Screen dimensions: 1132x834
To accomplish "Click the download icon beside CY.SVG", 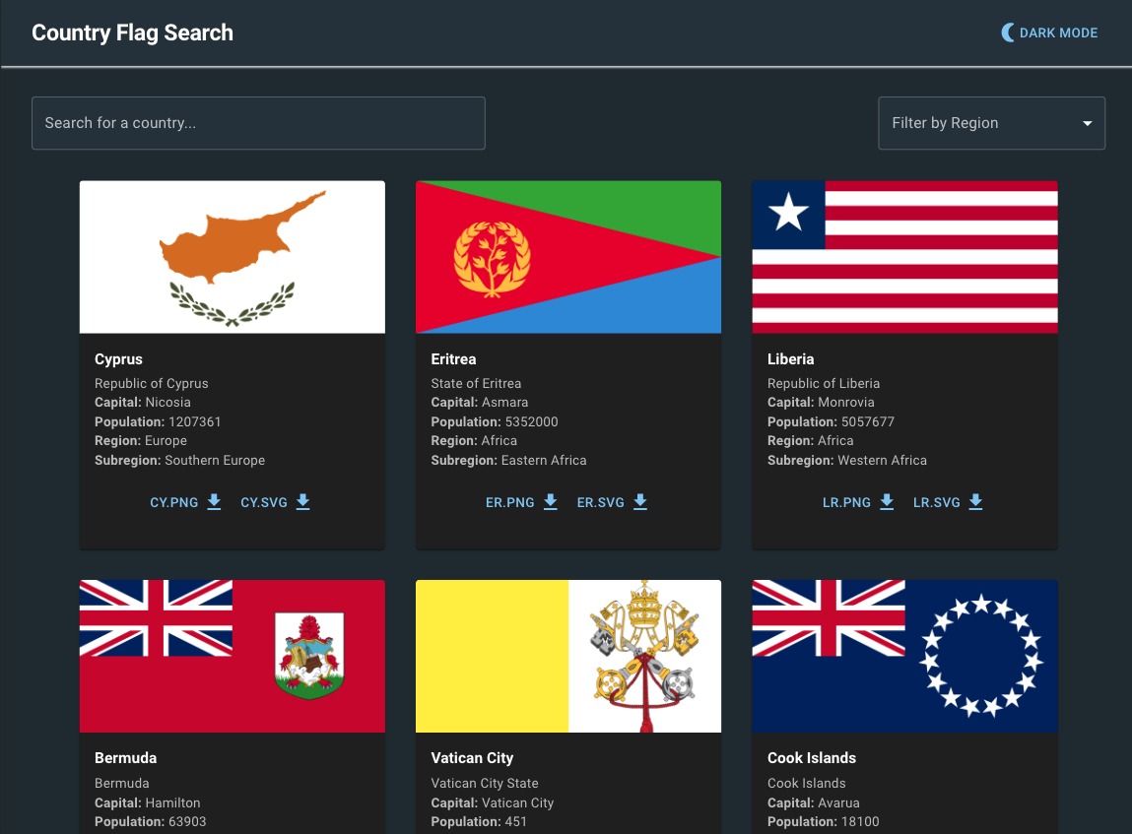I will 303,502.
